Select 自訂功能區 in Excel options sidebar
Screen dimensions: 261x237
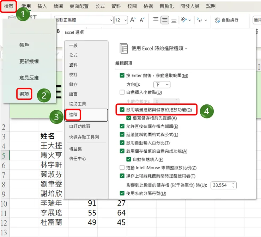[80, 126]
